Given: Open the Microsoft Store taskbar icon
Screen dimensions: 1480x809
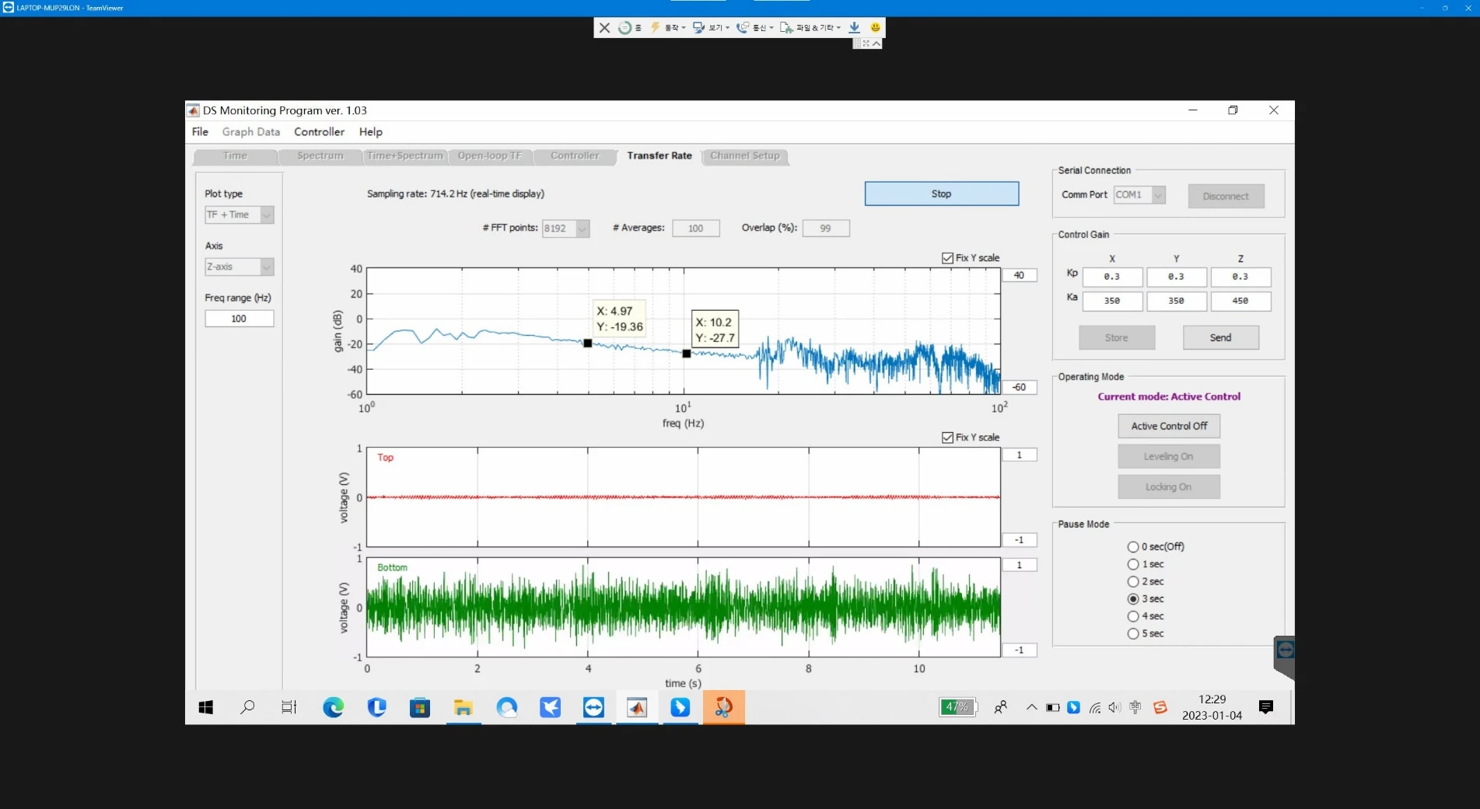Looking at the screenshot, I should (420, 707).
